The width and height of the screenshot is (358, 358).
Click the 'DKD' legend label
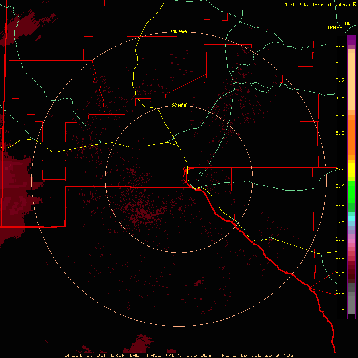click(x=350, y=24)
